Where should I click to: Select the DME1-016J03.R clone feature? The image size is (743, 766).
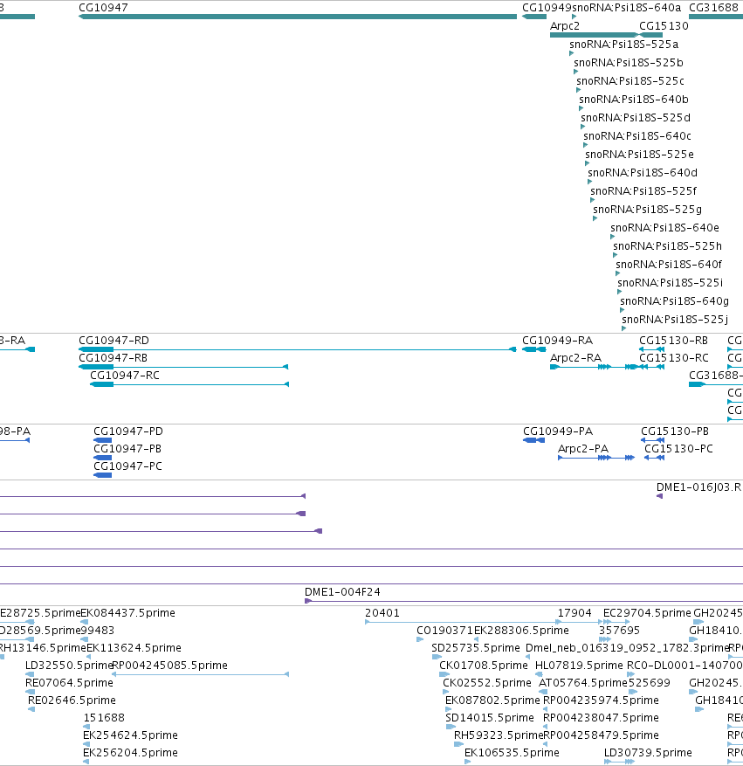tap(659, 496)
